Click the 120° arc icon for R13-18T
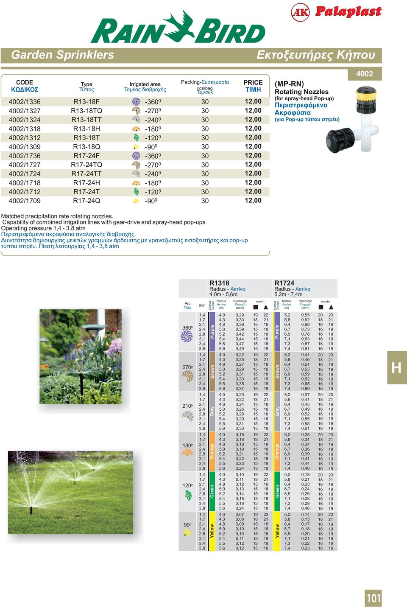Screen dimensions: 407x608 pos(136,137)
